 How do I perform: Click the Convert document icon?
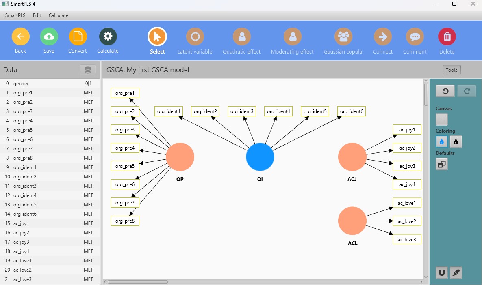(x=78, y=37)
